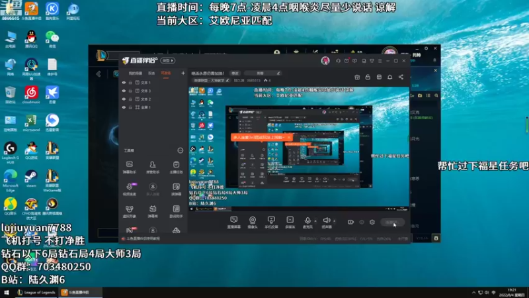Switch to the second scene tab
This screenshot has height=298, width=529.
[151, 74]
